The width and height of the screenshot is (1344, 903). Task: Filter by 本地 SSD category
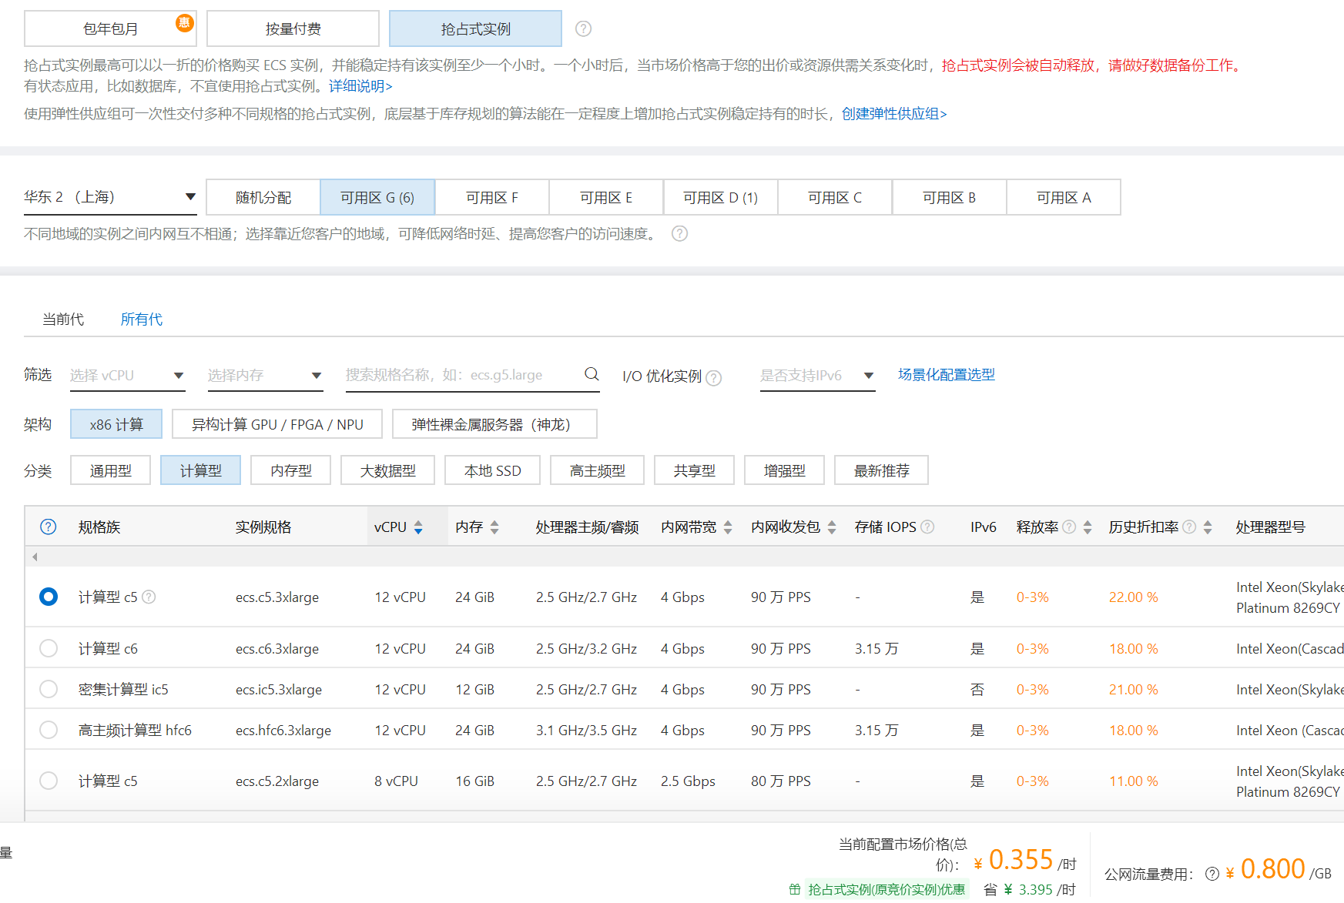coord(493,470)
